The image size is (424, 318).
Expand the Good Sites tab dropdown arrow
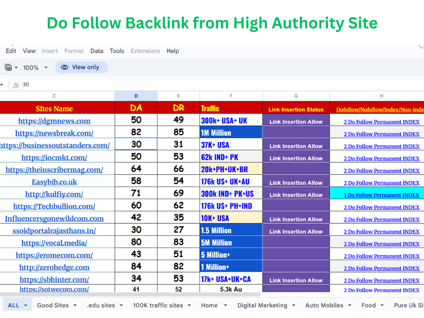(x=75, y=306)
